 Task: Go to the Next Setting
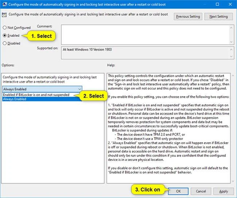218,16
